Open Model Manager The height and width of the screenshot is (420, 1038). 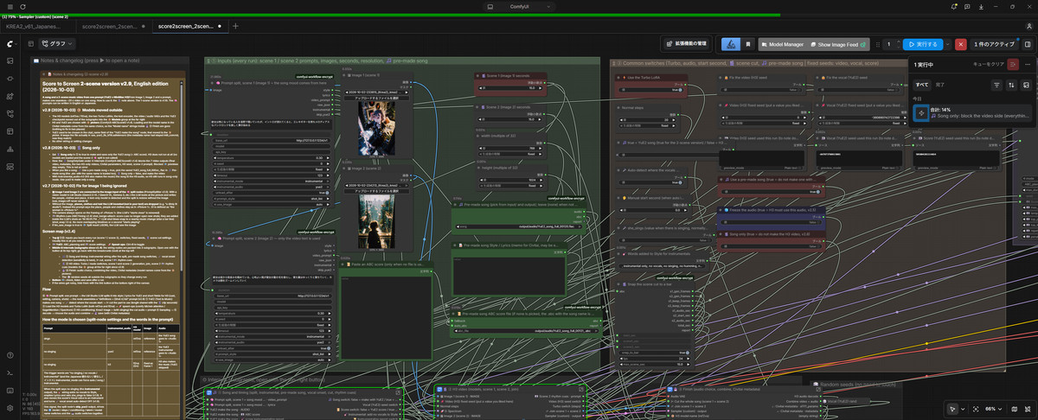pyautogui.click(x=782, y=43)
